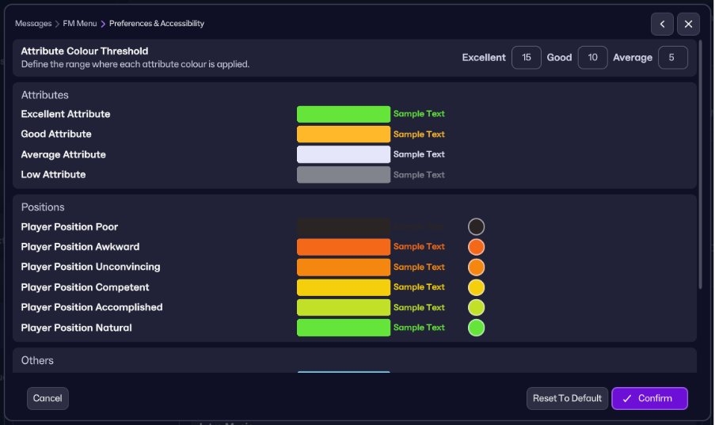Click the Player Position Competent circle indicator
This screenshot has height=425, width=715.
click(x=476, y=287)
